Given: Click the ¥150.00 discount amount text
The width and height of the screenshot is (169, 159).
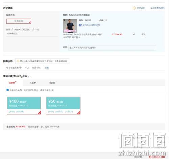Looking at the screenshot, I should click(20, 127).
